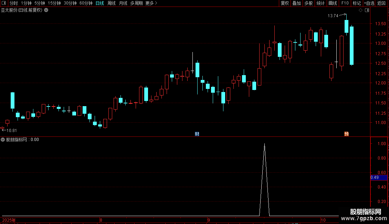Select the 1分钟 period tab

(26, 3)
